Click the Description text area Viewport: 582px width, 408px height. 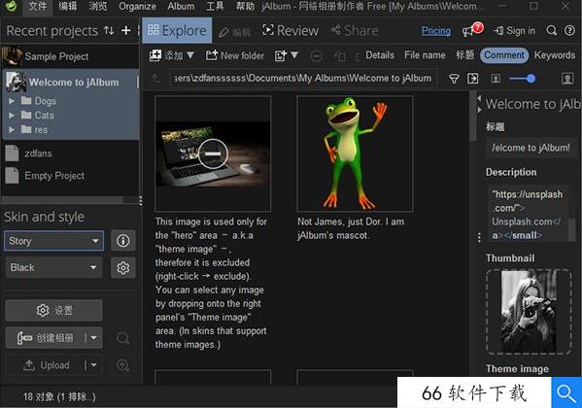pos(529,215)
